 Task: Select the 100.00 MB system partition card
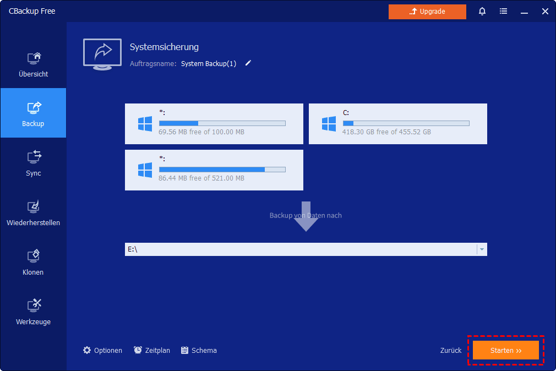[214, 124]
